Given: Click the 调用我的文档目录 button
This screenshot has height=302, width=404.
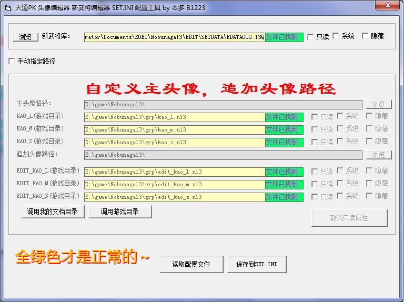Looking at the screenshot, I should point(53,212).
